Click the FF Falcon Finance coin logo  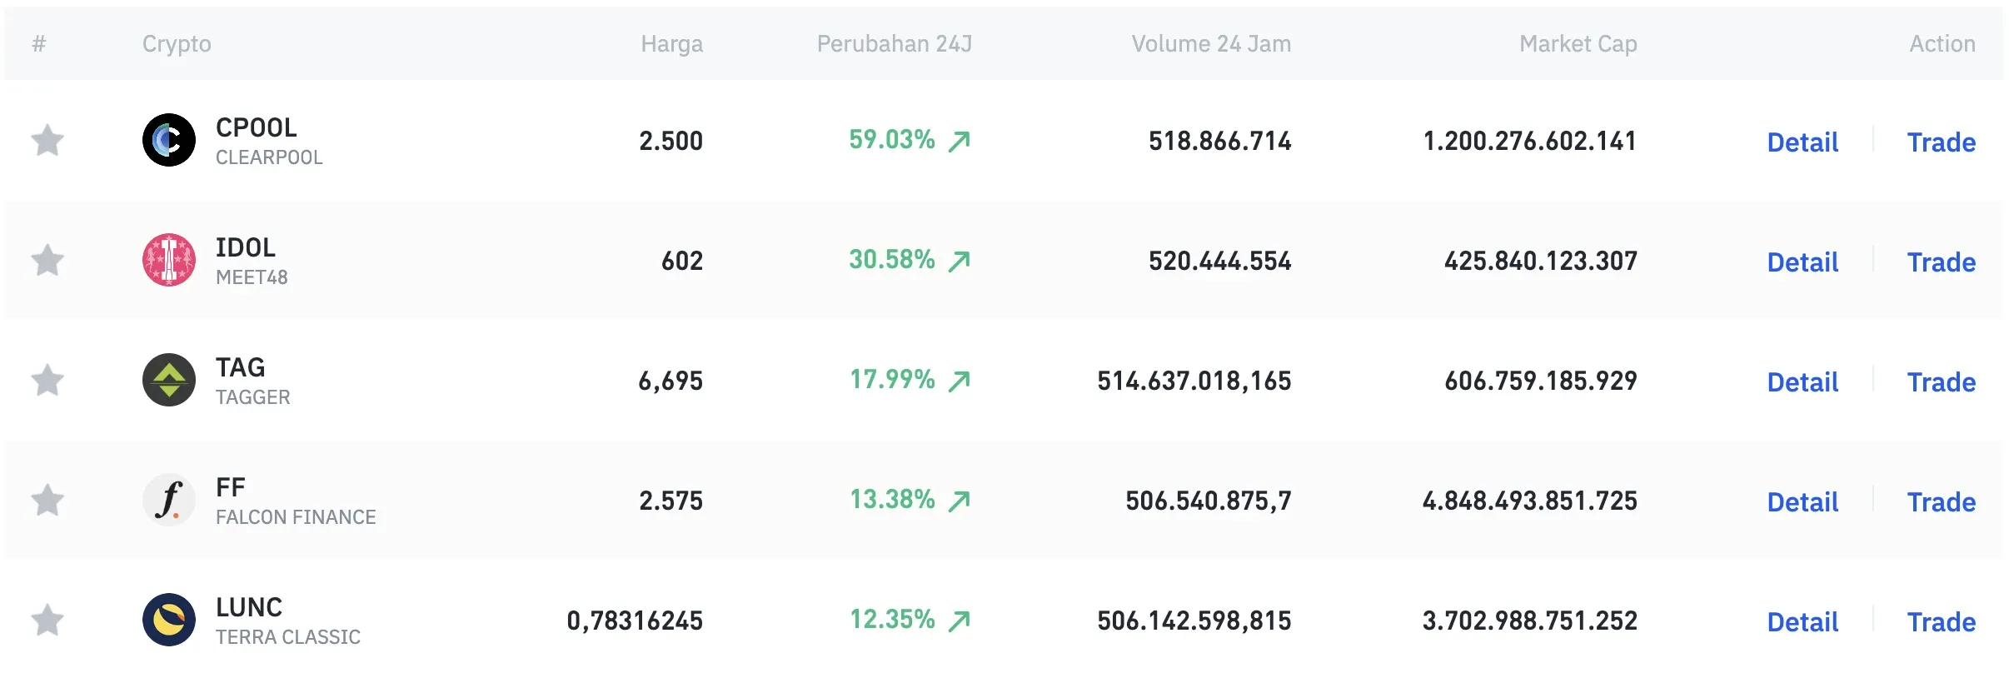(x=169, y=500)
